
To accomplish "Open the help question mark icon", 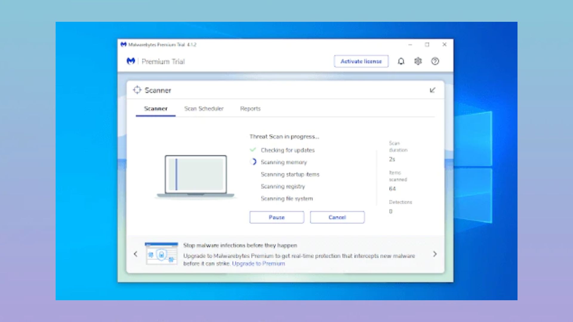I will tap(435, 61).
